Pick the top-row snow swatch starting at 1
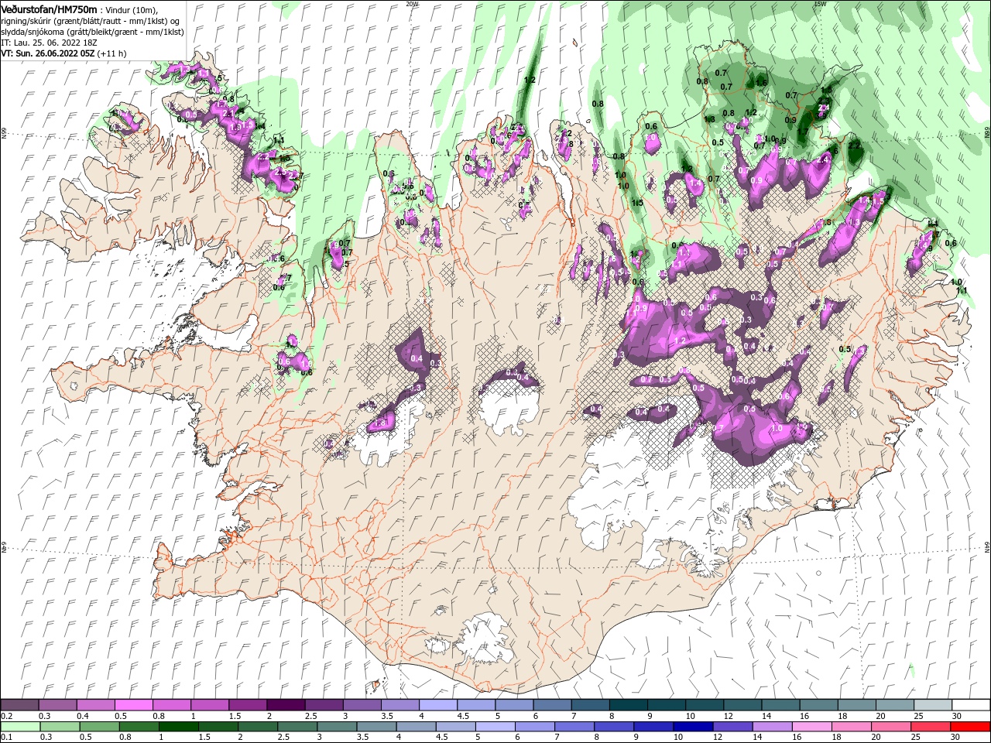This screenshot has width=991, height=743. click(209, 705)
